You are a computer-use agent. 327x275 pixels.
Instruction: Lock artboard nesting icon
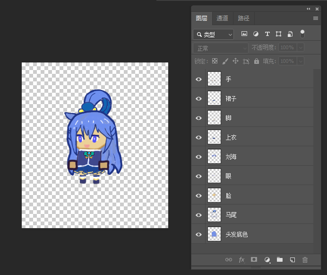pyautogui.click(x=246, y=61)
